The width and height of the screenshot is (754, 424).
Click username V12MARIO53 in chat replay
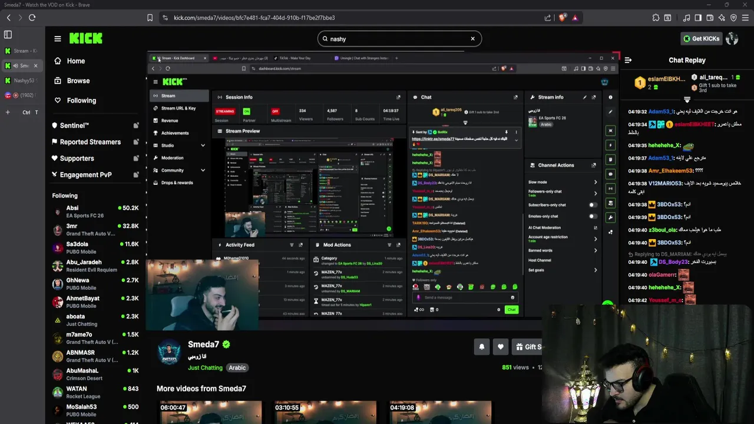[x=665, y=184]
